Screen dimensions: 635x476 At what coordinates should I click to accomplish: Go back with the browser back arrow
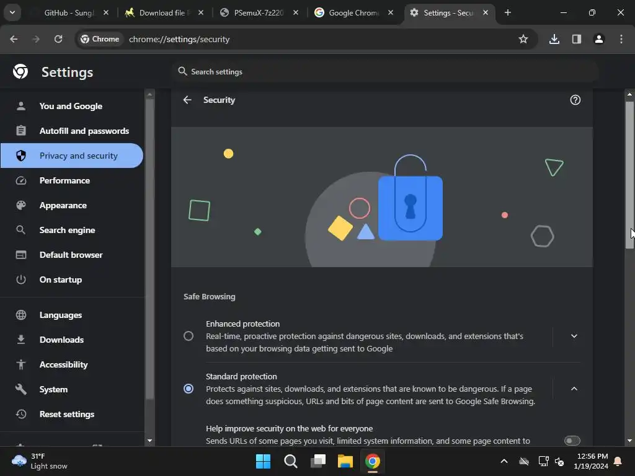(x=14, y=39)
